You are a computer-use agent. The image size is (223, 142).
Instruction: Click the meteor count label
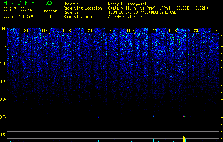[50, 11]
